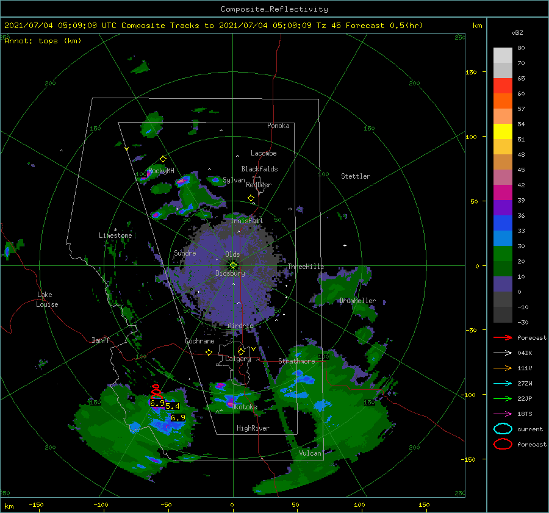Select the orange 111V arrow icon

[x=503, y=368]
